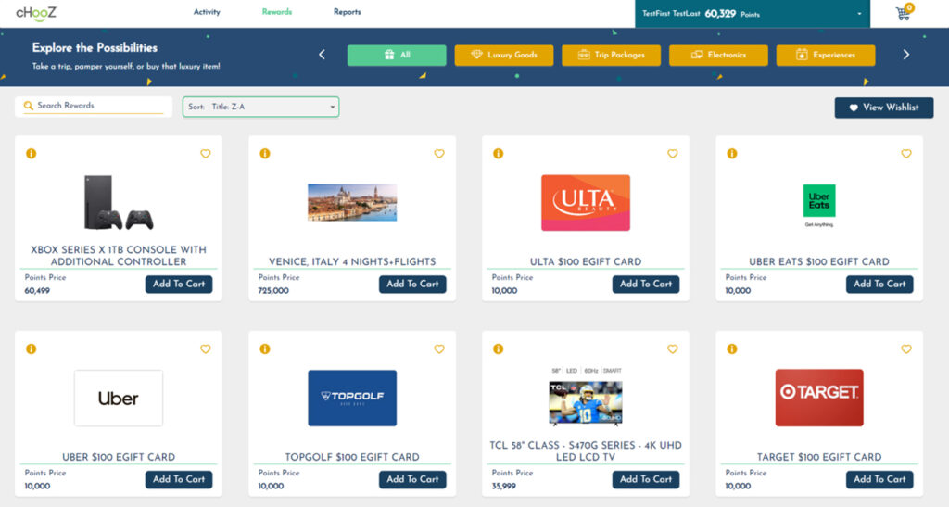
Task: Wishlist the Xbox Series X console
Action: 206,154
